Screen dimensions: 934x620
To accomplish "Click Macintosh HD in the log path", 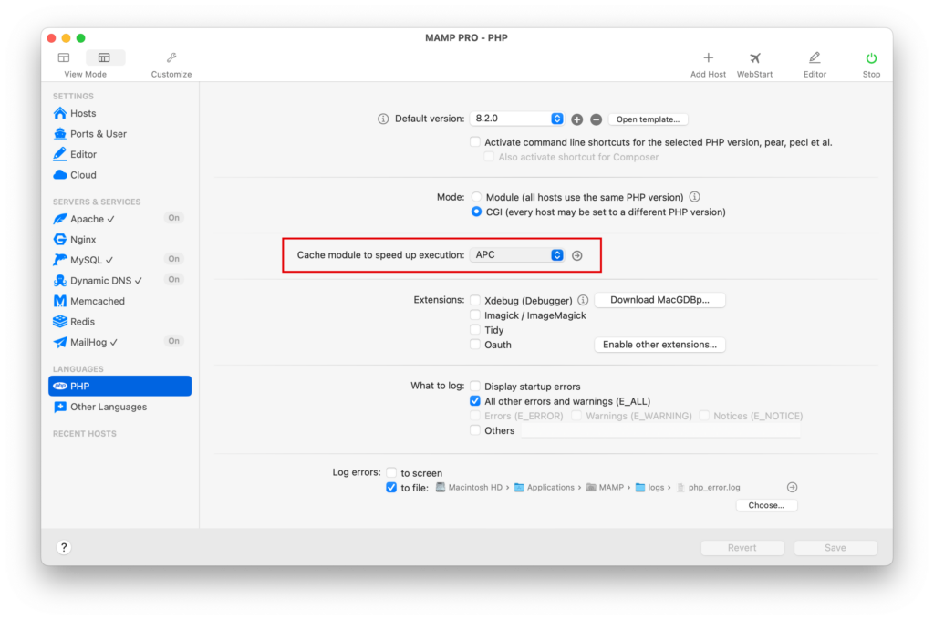I will (469, 487).
